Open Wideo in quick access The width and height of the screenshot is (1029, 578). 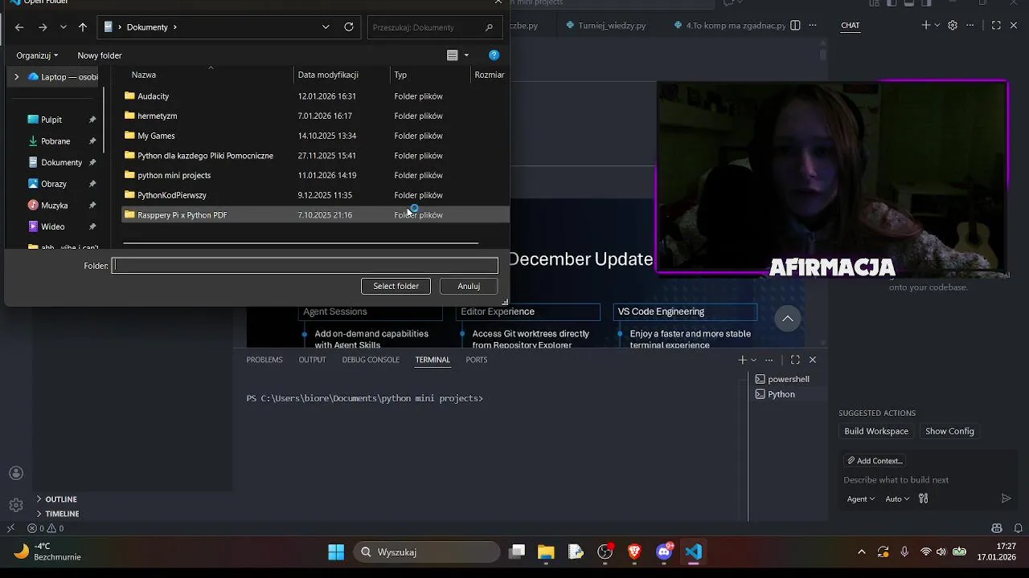pos(53,226)
